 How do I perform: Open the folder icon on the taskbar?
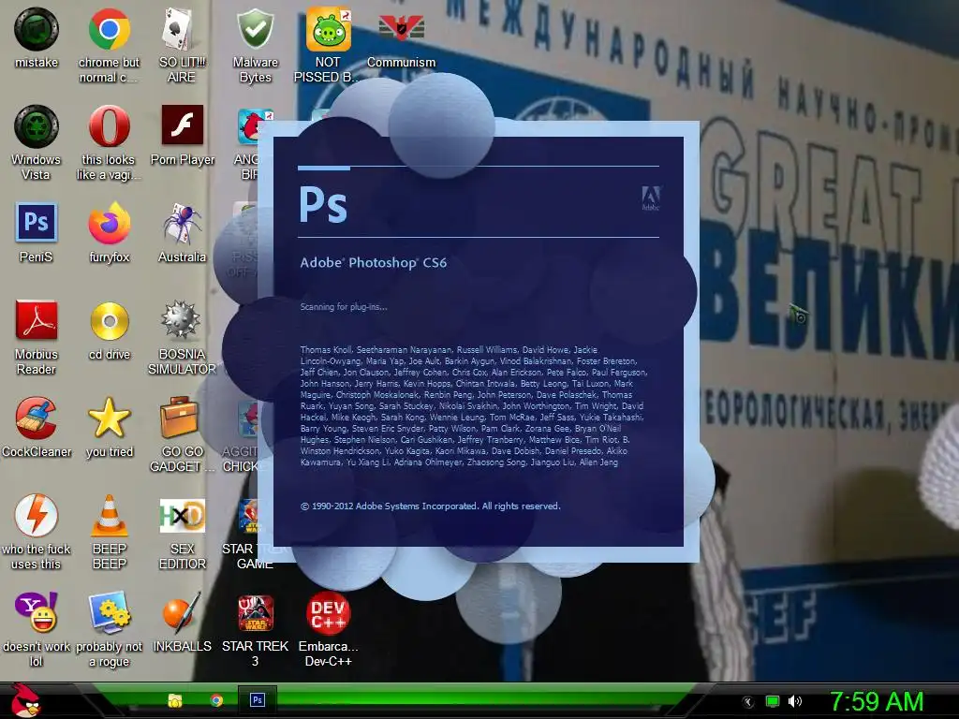(175, 700)
